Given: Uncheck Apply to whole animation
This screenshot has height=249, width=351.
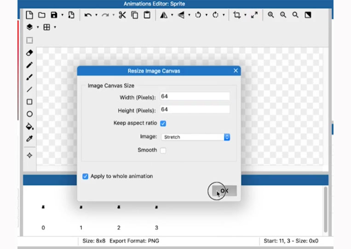Looking at the screenshot, I should coord(85,176).
